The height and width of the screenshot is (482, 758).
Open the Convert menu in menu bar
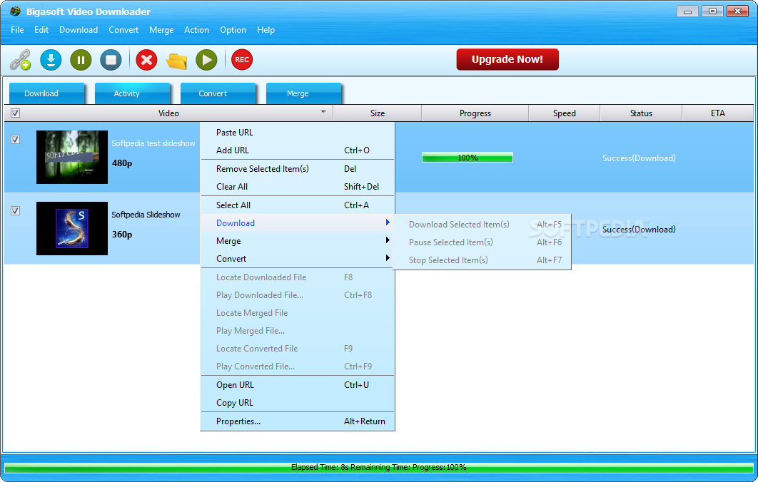123,30
